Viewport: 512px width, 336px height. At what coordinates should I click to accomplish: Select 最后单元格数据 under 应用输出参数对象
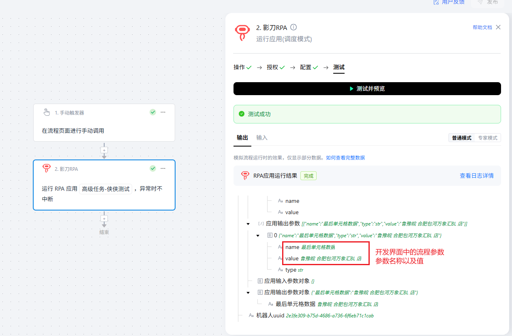[323, 304]
